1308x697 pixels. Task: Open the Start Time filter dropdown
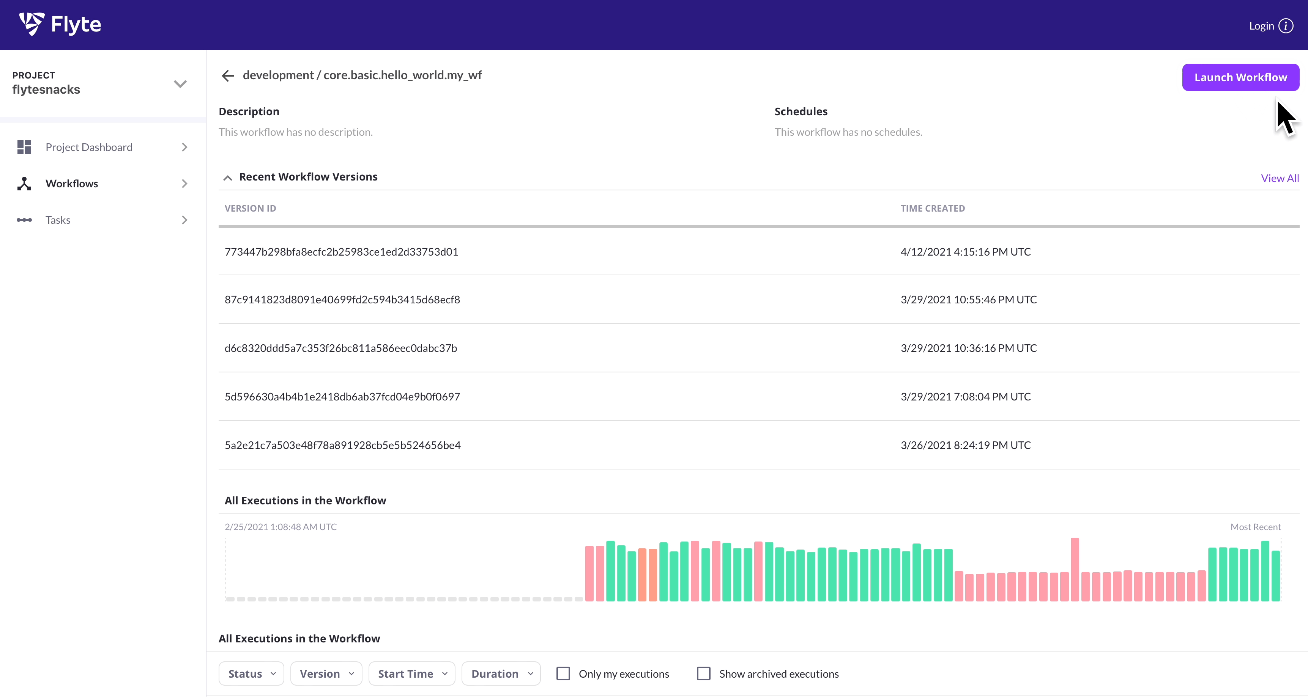point(412,673)
